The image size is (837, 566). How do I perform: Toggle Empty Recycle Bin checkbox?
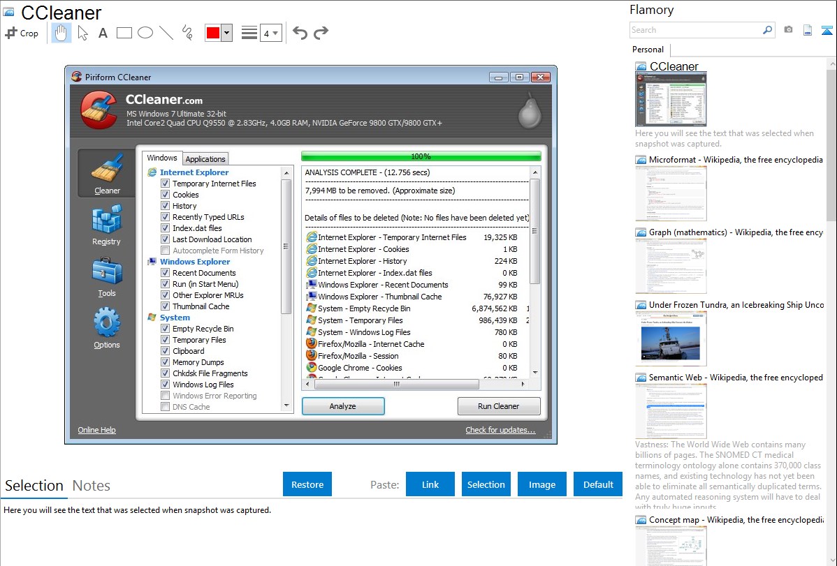click(x=166, y=329)
